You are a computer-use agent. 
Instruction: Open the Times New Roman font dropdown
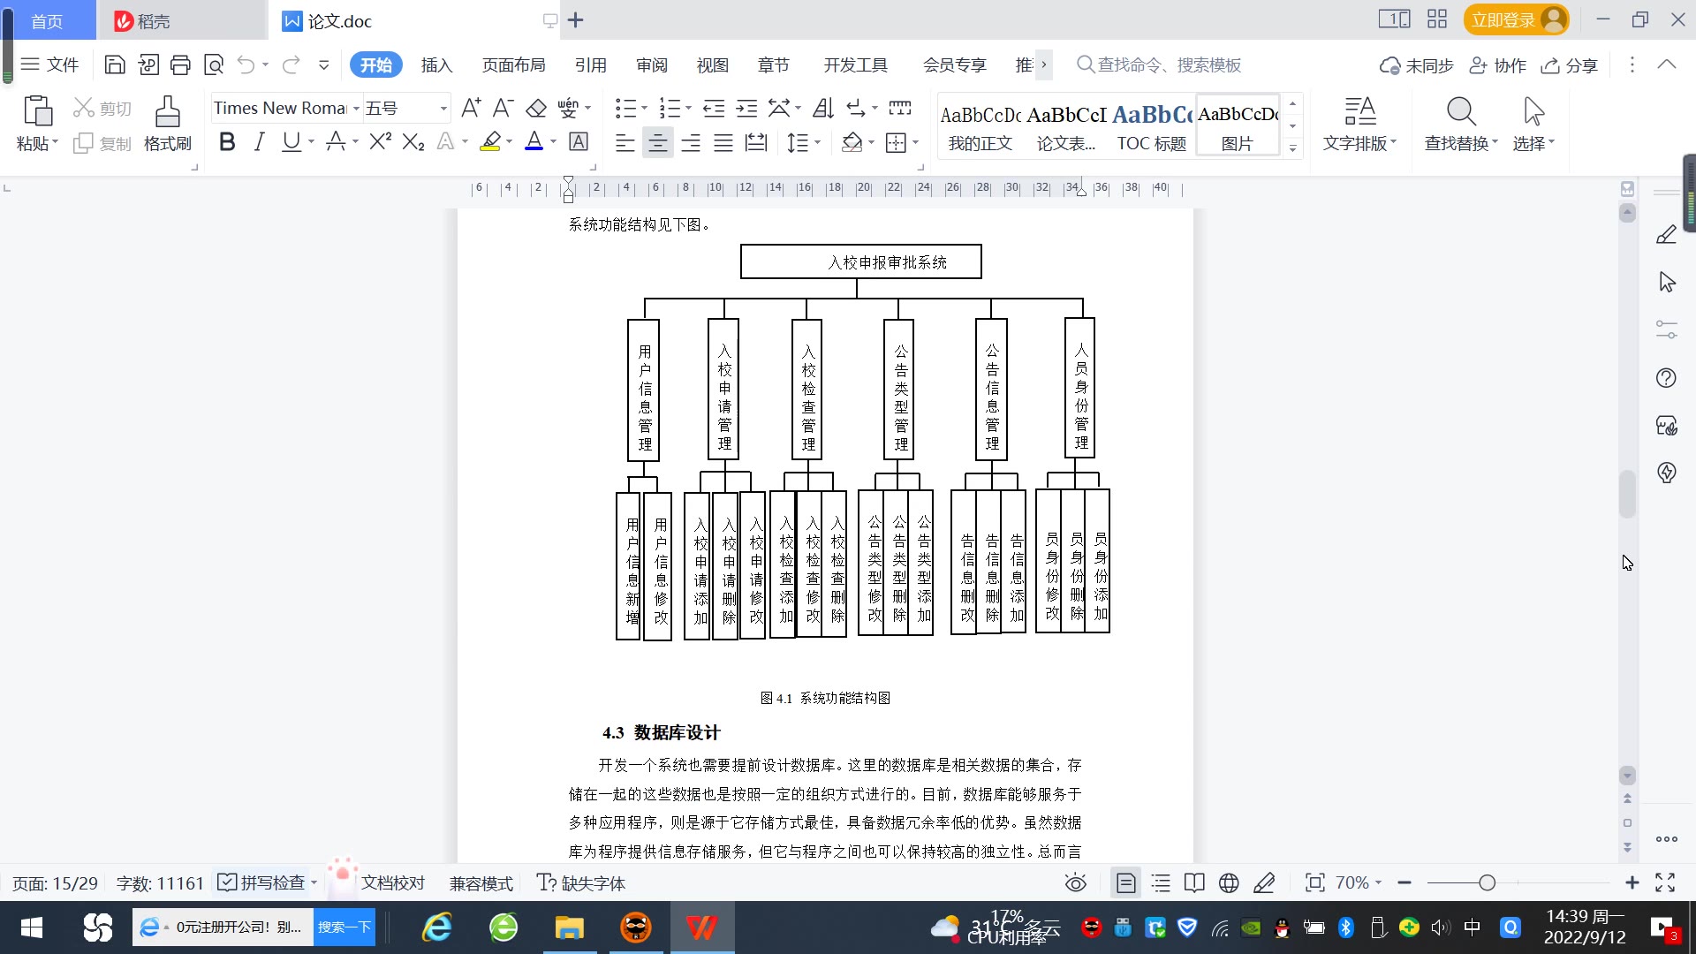pyautogui.click(x=356, y=109)
